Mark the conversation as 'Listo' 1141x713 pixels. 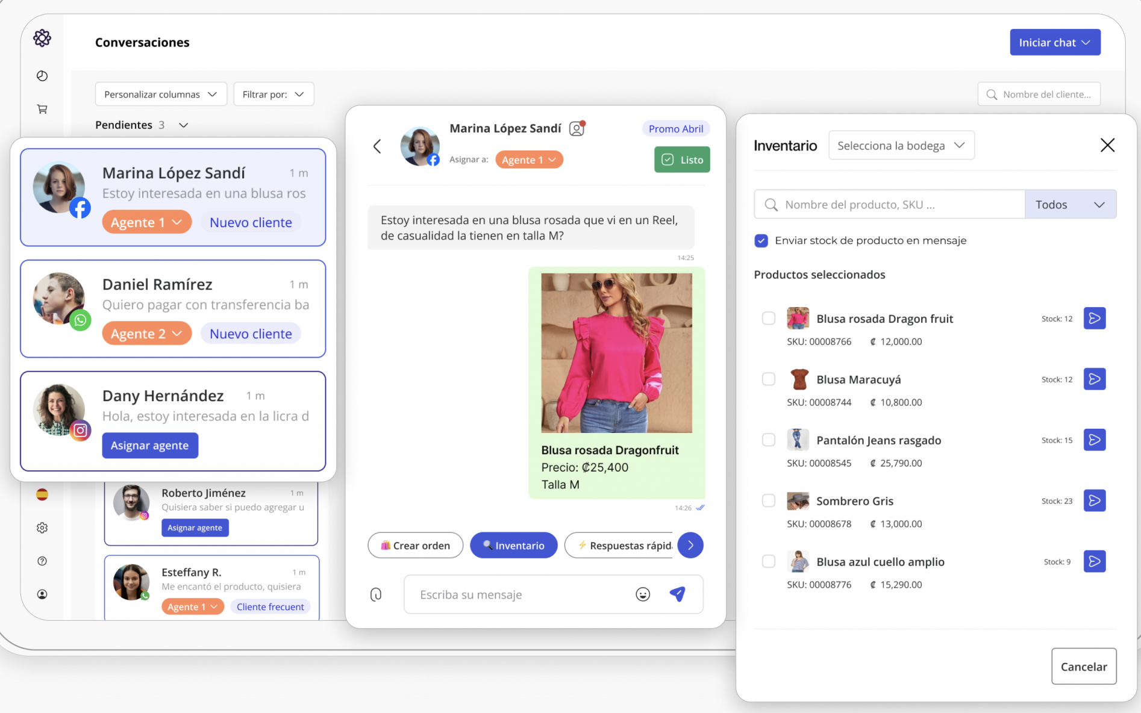(x=681, y=159)
